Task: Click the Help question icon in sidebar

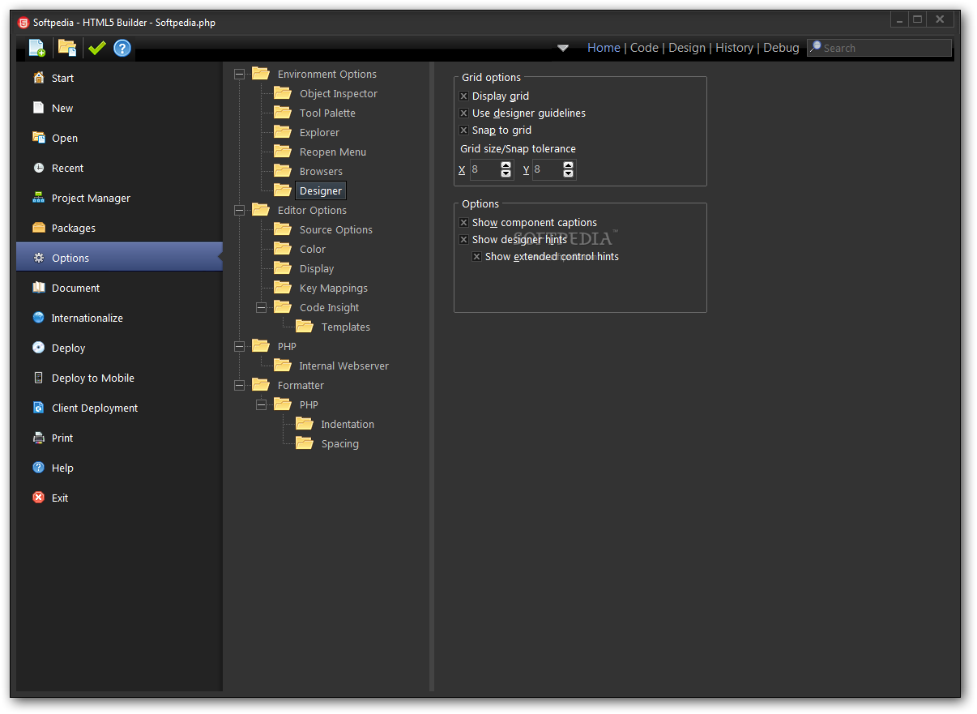Action: coord(38,468)
